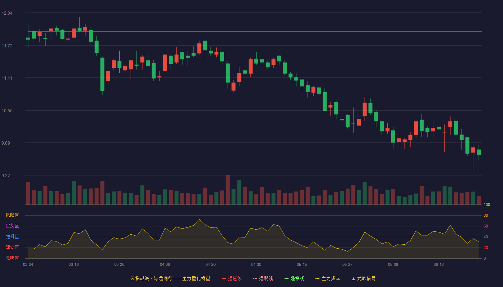Click the 03-04 date axis label
503x287 pixels.
point(28,264)
